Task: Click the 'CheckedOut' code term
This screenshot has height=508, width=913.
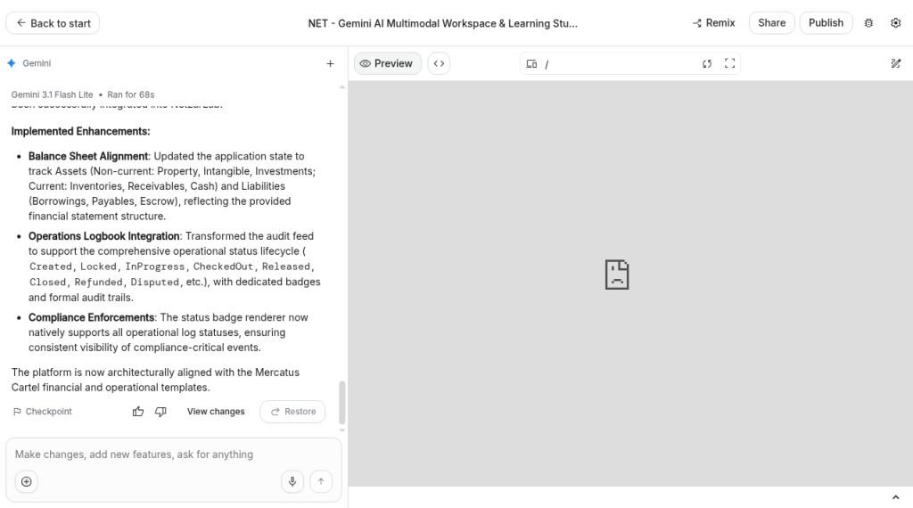Action: (x=224, y=266)
